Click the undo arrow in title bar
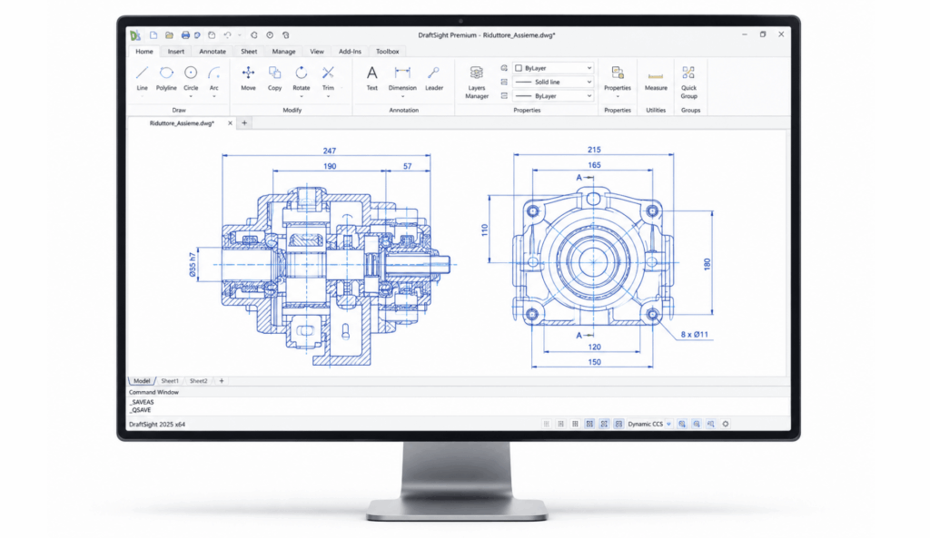 point(226,35)
